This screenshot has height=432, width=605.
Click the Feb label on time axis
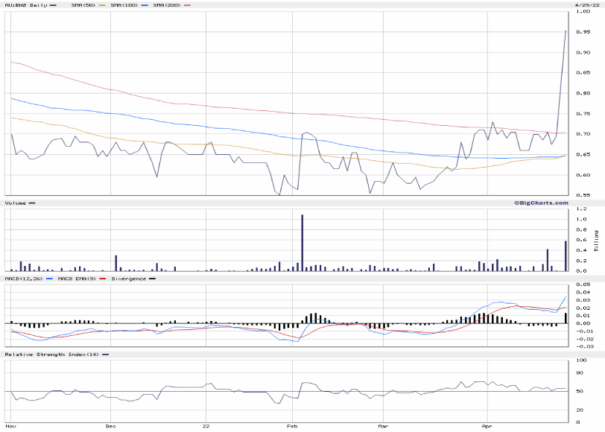pos(292,427)
